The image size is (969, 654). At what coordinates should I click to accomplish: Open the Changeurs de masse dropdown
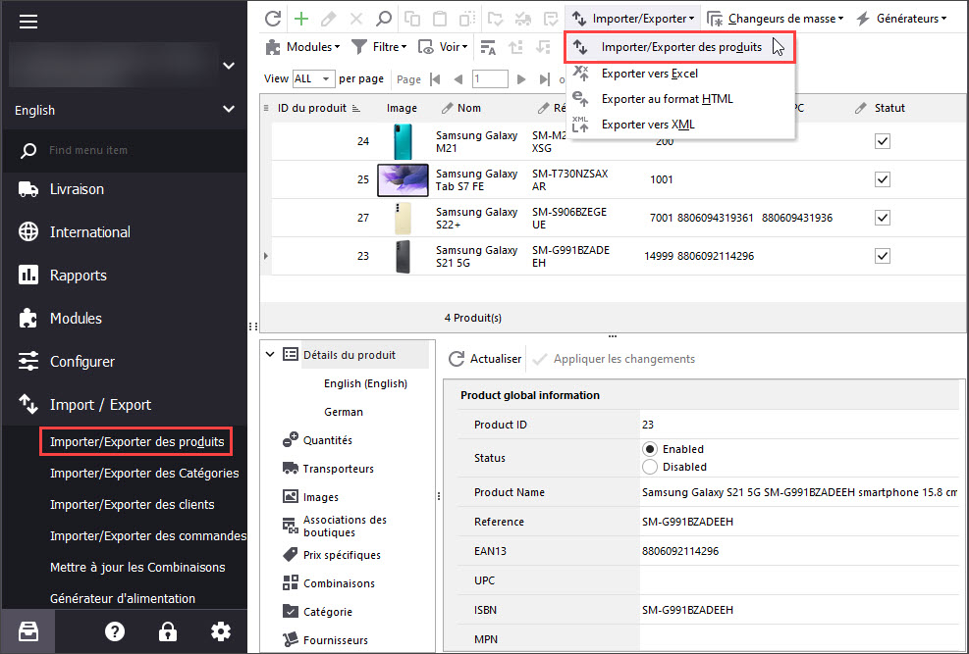775,19
